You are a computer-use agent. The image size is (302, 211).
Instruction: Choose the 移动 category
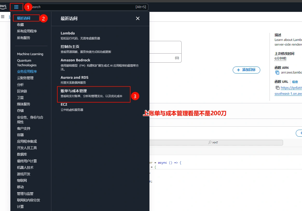point(20,187)
